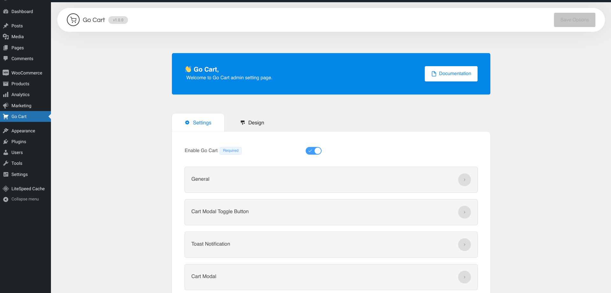Open the Users menu item
Viewport: 611px width, 293px height.
(x=25, y=152)
